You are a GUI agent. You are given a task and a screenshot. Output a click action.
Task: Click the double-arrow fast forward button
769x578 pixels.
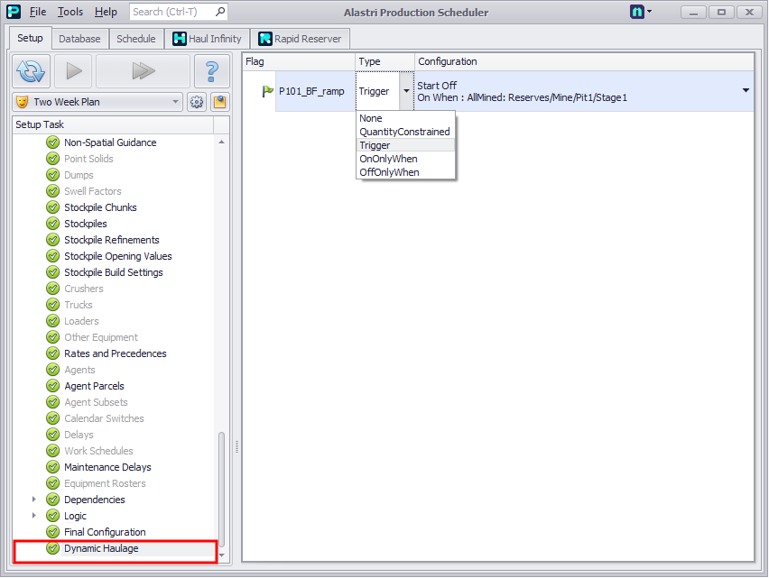tap(143, 71)
